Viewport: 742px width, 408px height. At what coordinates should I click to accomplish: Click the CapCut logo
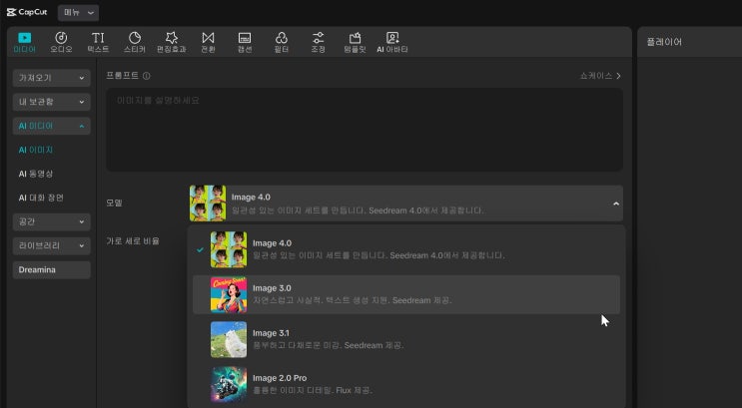pyautogui.click(x=27, y=12)
